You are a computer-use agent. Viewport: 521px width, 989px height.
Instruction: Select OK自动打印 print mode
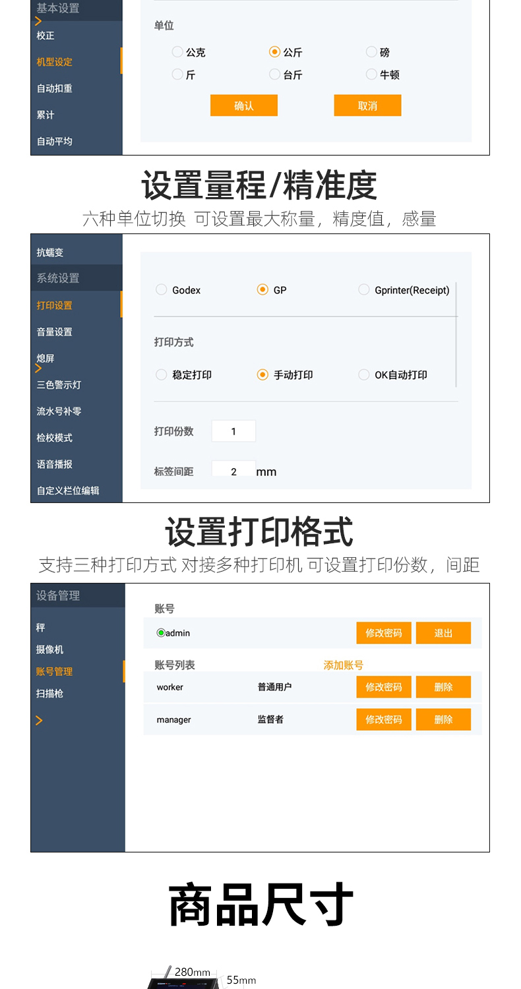363,375
